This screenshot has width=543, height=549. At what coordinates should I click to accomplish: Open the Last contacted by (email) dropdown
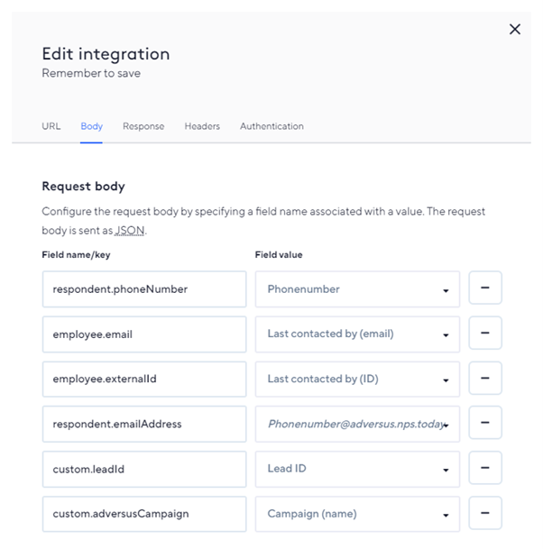tap(357, 334)
